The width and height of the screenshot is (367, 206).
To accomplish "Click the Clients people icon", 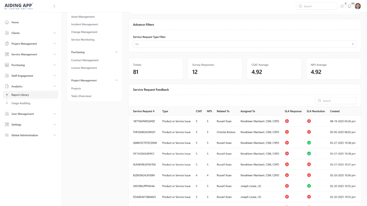I will click(x=7, y=33).
